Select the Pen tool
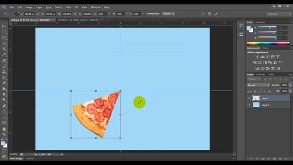 click(4, 106)
